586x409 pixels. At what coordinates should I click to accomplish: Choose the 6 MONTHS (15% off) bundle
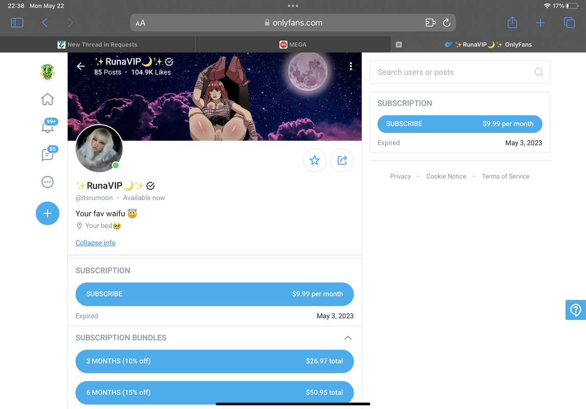click(x=214, y=393)
